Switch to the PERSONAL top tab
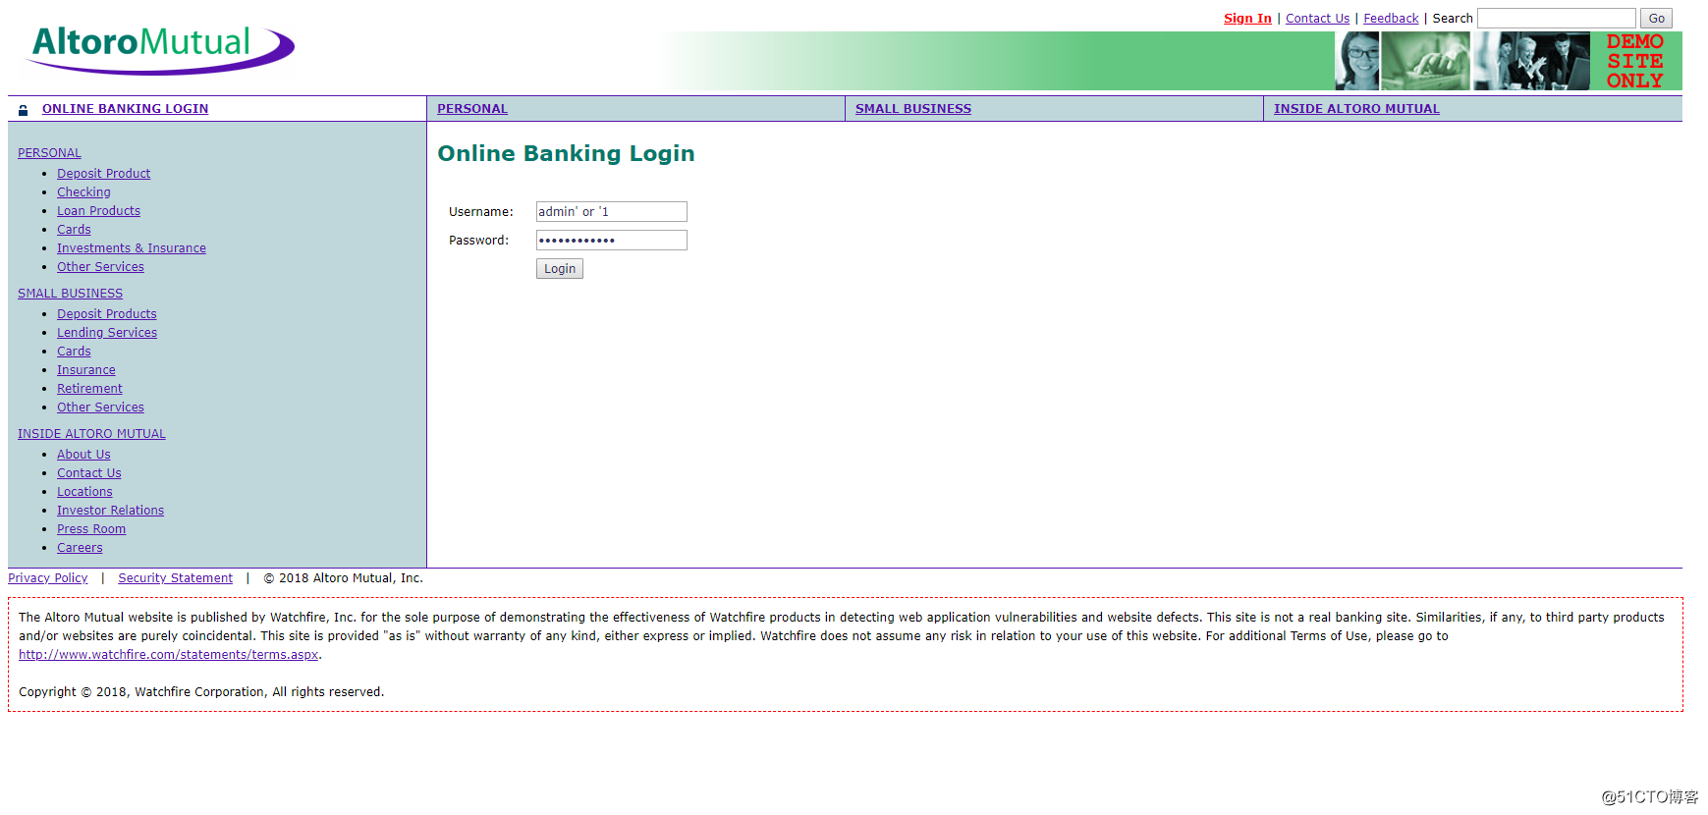1708x815 pixels. point(472,109)
